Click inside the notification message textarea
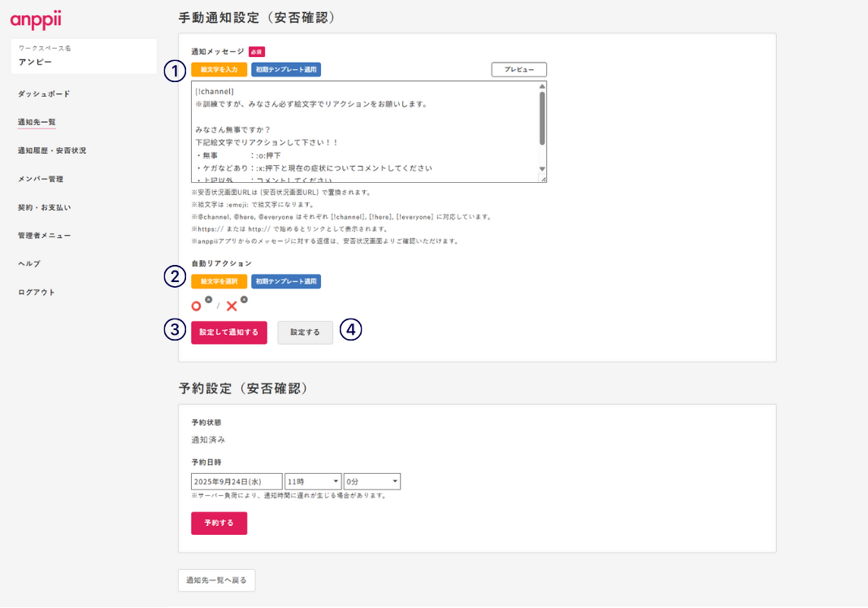868x608 pixels. (x=364, y=130)
